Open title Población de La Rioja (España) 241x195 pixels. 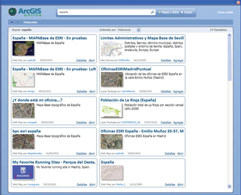point(128,100)
